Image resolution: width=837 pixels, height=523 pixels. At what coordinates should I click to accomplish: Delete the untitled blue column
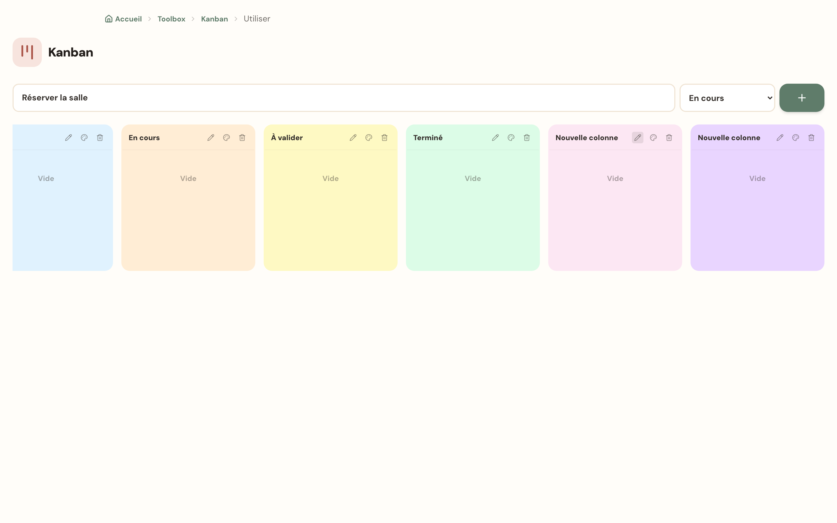tap(100, 138)
